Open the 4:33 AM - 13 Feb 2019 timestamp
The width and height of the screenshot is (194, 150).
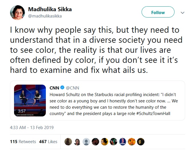(32, 127)
